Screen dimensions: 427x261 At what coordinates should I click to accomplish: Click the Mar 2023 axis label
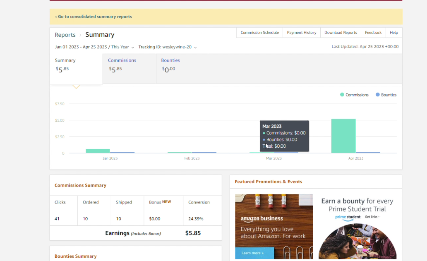click(273, 158)
